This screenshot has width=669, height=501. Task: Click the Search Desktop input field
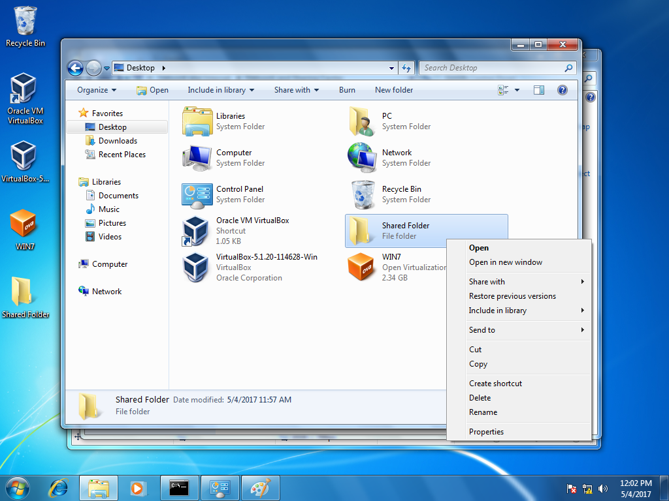coord(492,68)
